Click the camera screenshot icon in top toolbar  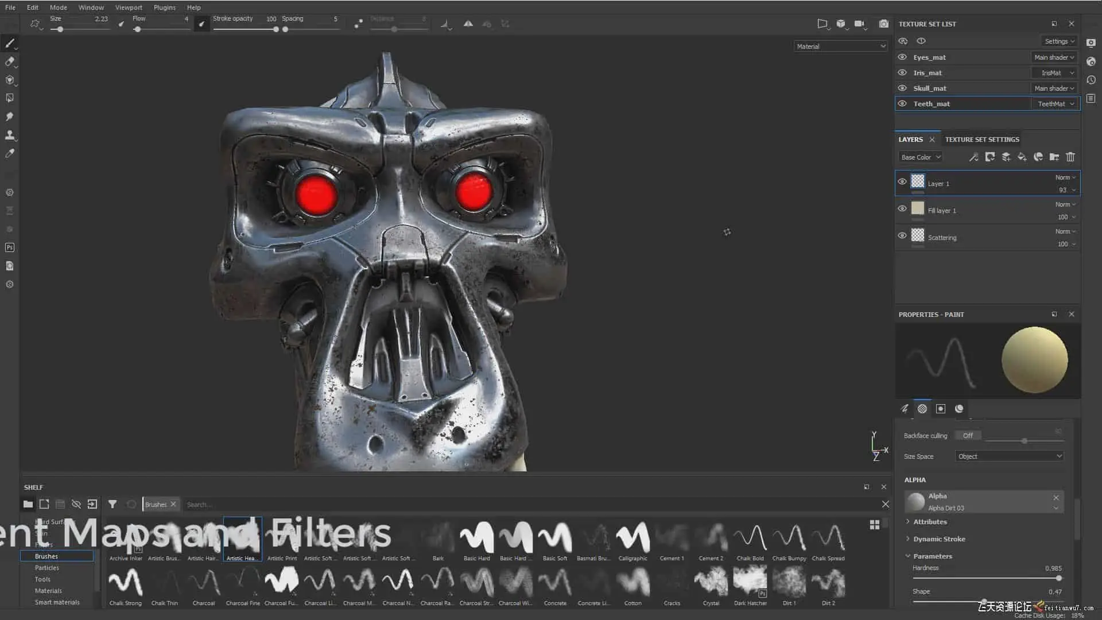(883, 24)
